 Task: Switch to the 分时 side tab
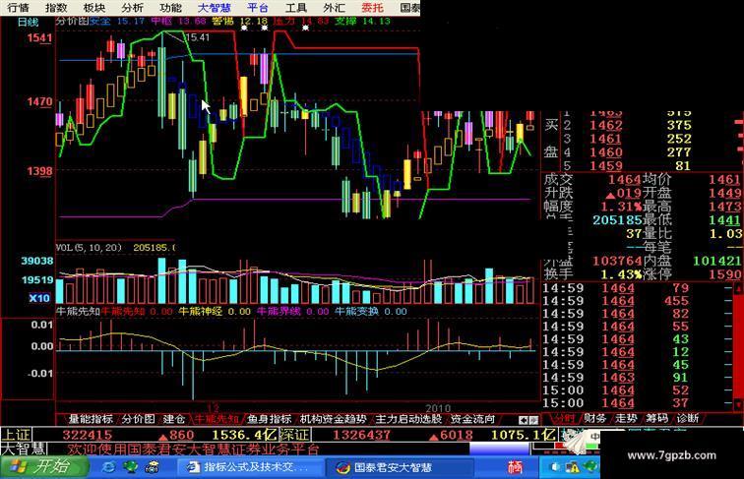pyautogui.click(x=564, y=418)
